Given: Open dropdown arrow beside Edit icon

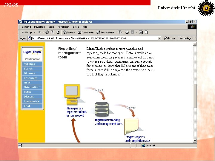Looking at the screenshot, I should [x=136, y=32].
